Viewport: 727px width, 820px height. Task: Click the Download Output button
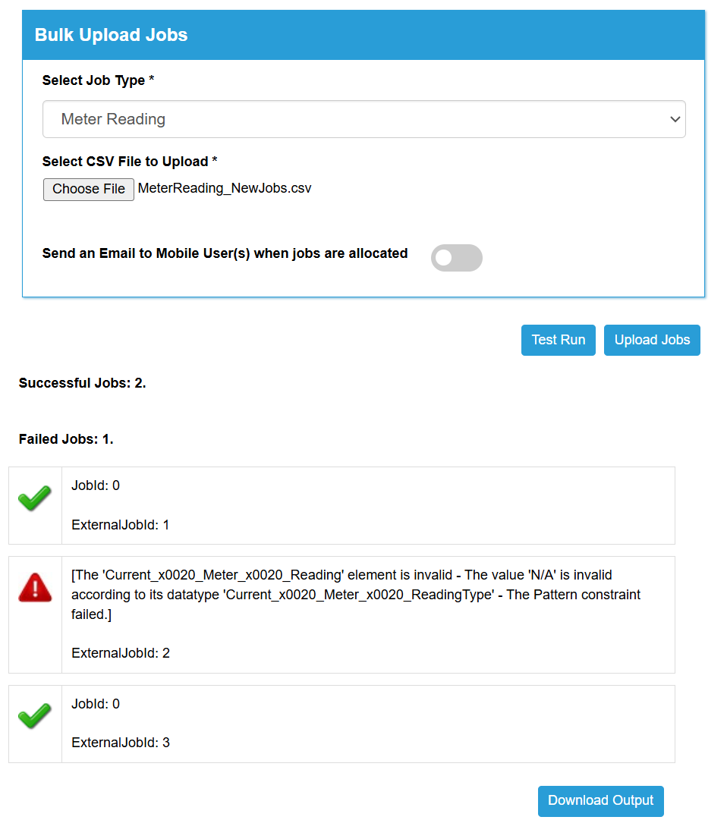tap(600, 800)
